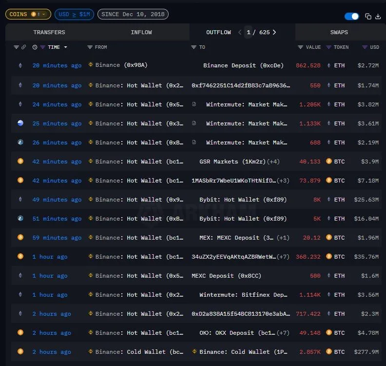Click the USD column filter icon

pos(365,47)
